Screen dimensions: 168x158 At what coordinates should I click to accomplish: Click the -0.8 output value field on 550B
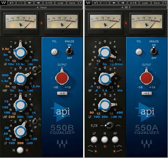pyautogui.click(x=62, y=93)
